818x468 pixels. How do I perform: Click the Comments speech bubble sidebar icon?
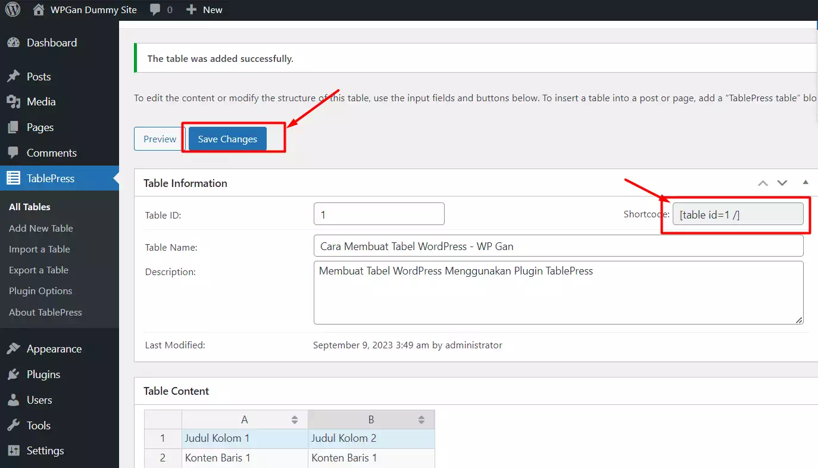click(x=14, y=153)
